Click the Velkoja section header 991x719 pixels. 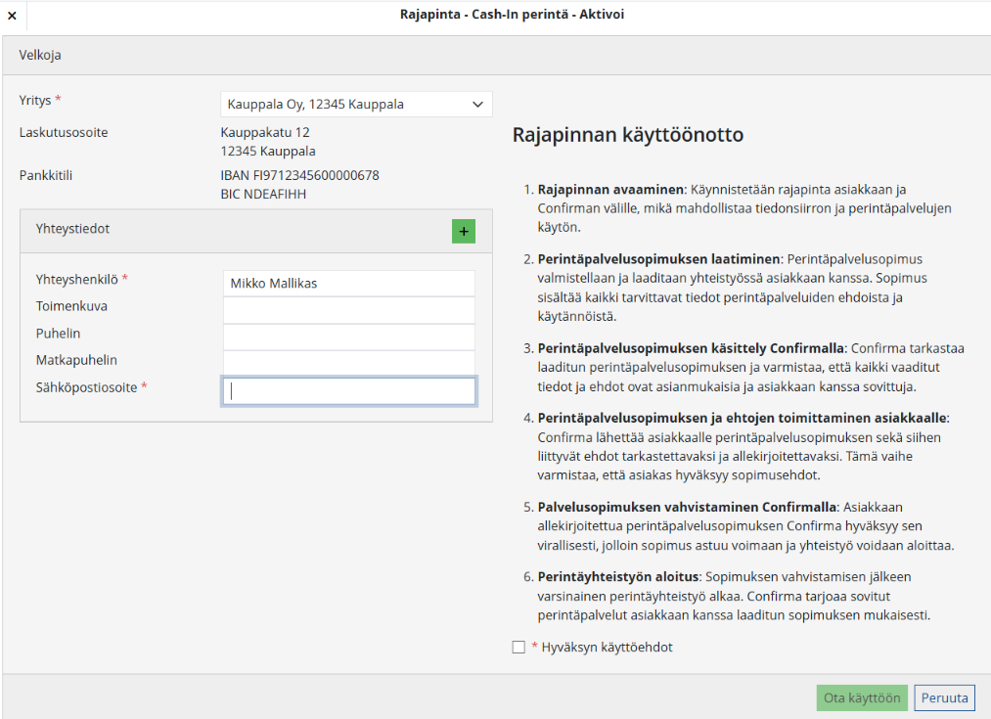tap(40, 56)
